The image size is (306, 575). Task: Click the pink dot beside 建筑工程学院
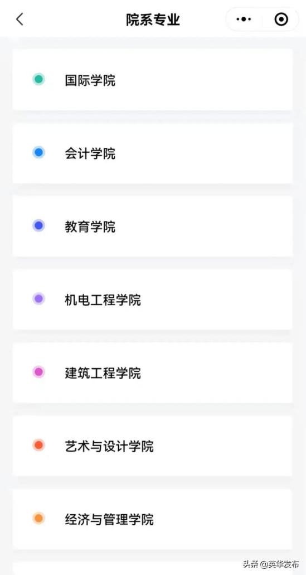38,372
